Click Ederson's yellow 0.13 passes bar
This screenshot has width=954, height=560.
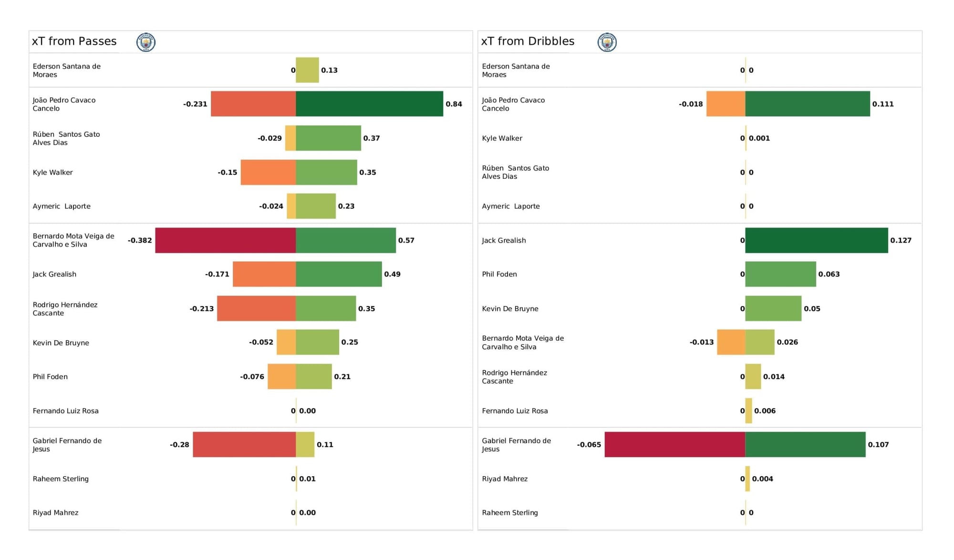click(x=307, y=70)
